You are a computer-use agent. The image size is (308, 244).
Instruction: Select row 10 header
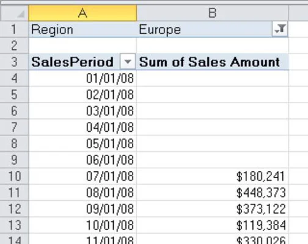point(14,176)
